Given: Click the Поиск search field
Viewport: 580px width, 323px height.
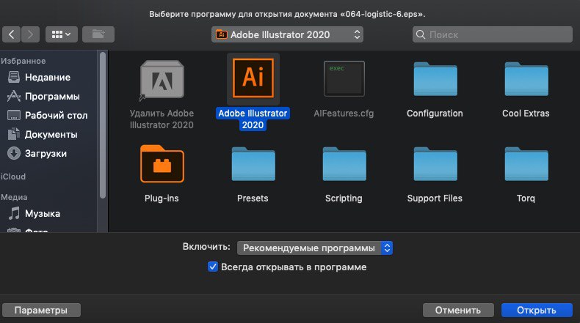Looking at the screenshot, I should 493,34.
